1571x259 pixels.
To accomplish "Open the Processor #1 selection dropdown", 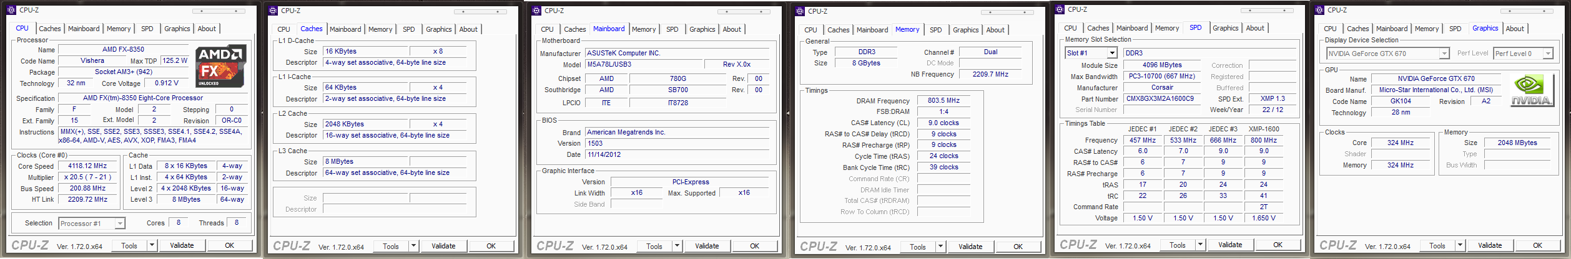I will pos(120,223).
